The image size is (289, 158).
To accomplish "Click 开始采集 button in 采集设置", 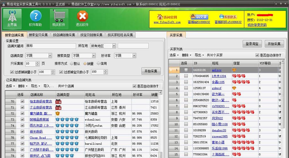I will point(151,71).
